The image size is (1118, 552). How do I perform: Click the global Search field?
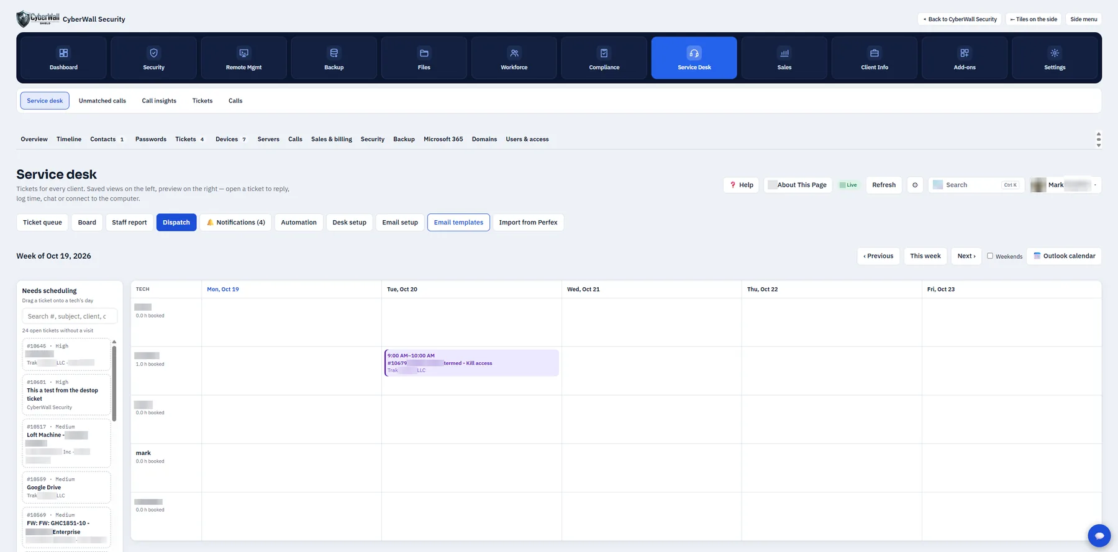[x=976, y=185]
